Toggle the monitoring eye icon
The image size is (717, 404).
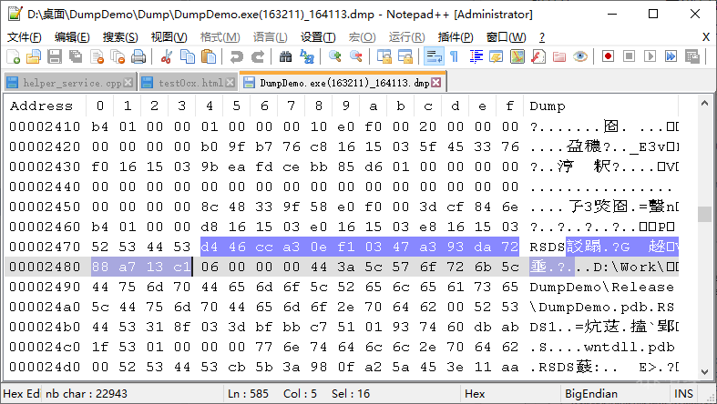click(580, 56)
